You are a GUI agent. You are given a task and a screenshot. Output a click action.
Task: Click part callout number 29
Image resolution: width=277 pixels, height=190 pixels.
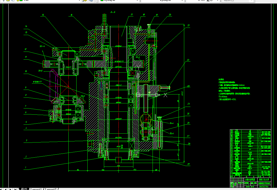[x=189, y=164]
